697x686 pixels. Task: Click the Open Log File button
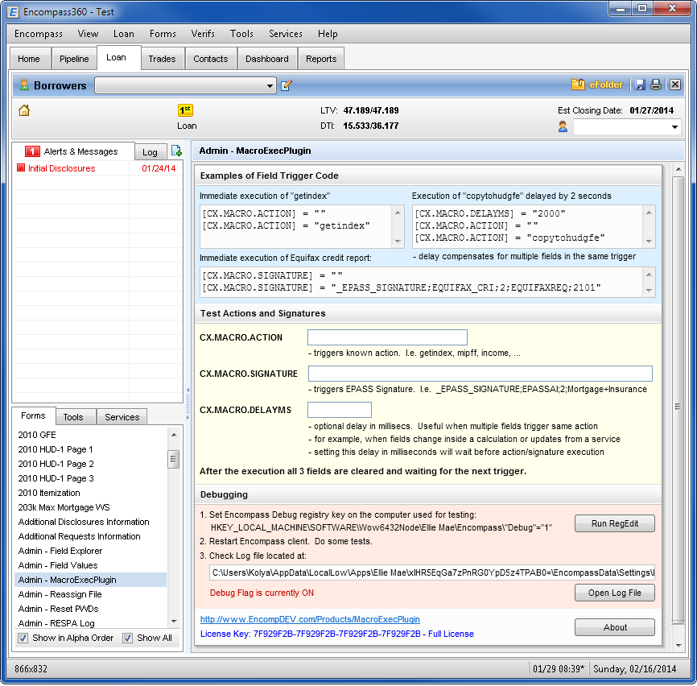pyautogui.click(x=614, y=593)
